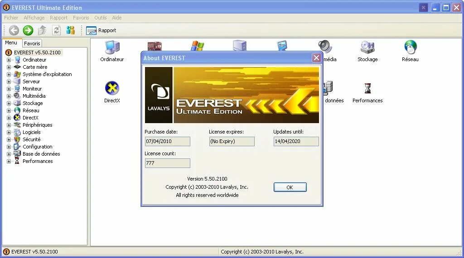Open the Aide menu

point(116,18)
